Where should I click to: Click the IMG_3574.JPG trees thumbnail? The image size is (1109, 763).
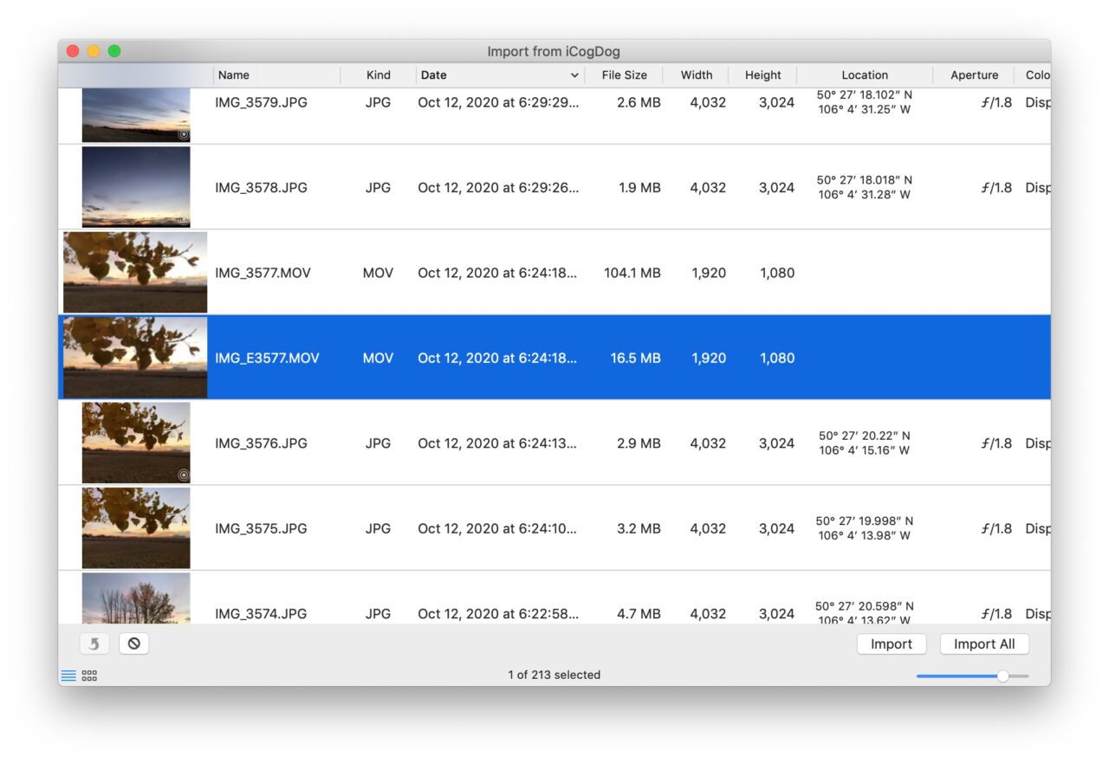pyautogui.click(x=136, y=598)
